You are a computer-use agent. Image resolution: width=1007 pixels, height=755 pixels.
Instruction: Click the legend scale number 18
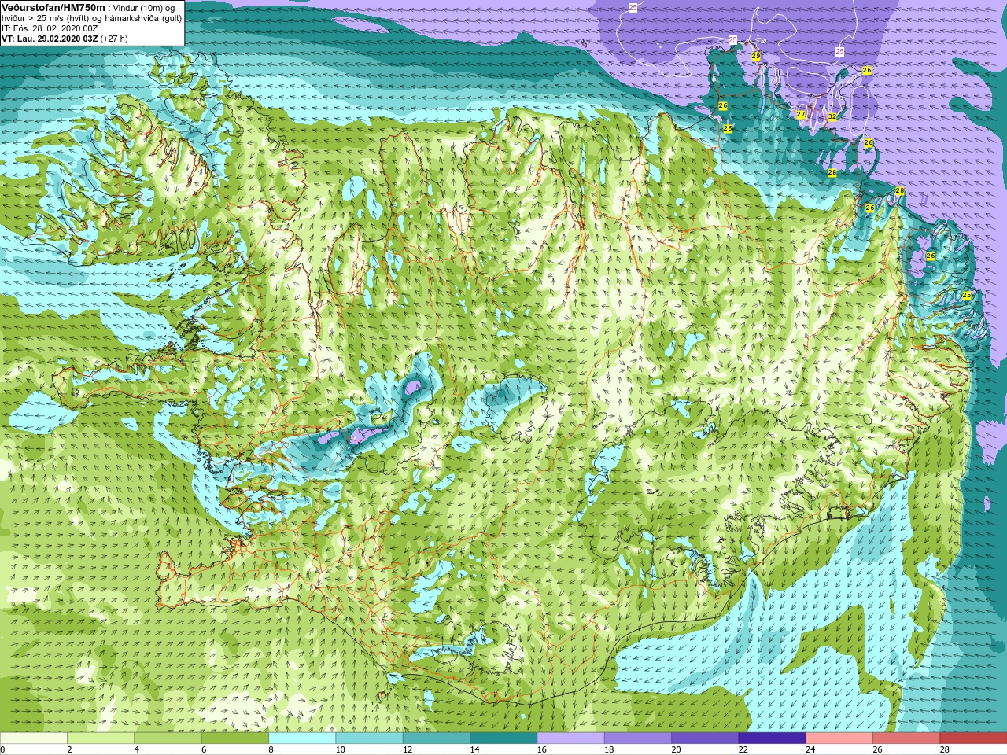click(609, 749)
